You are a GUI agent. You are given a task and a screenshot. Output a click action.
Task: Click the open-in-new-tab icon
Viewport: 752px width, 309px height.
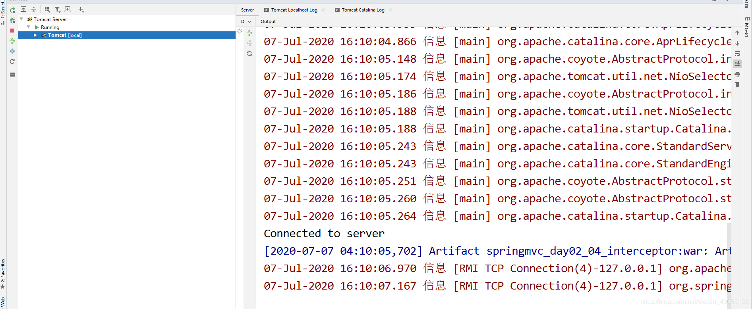coord(68,10)
